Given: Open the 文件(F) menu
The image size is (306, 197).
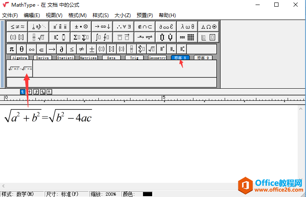Looking at the screenshot, I should (x=10, y=15).
